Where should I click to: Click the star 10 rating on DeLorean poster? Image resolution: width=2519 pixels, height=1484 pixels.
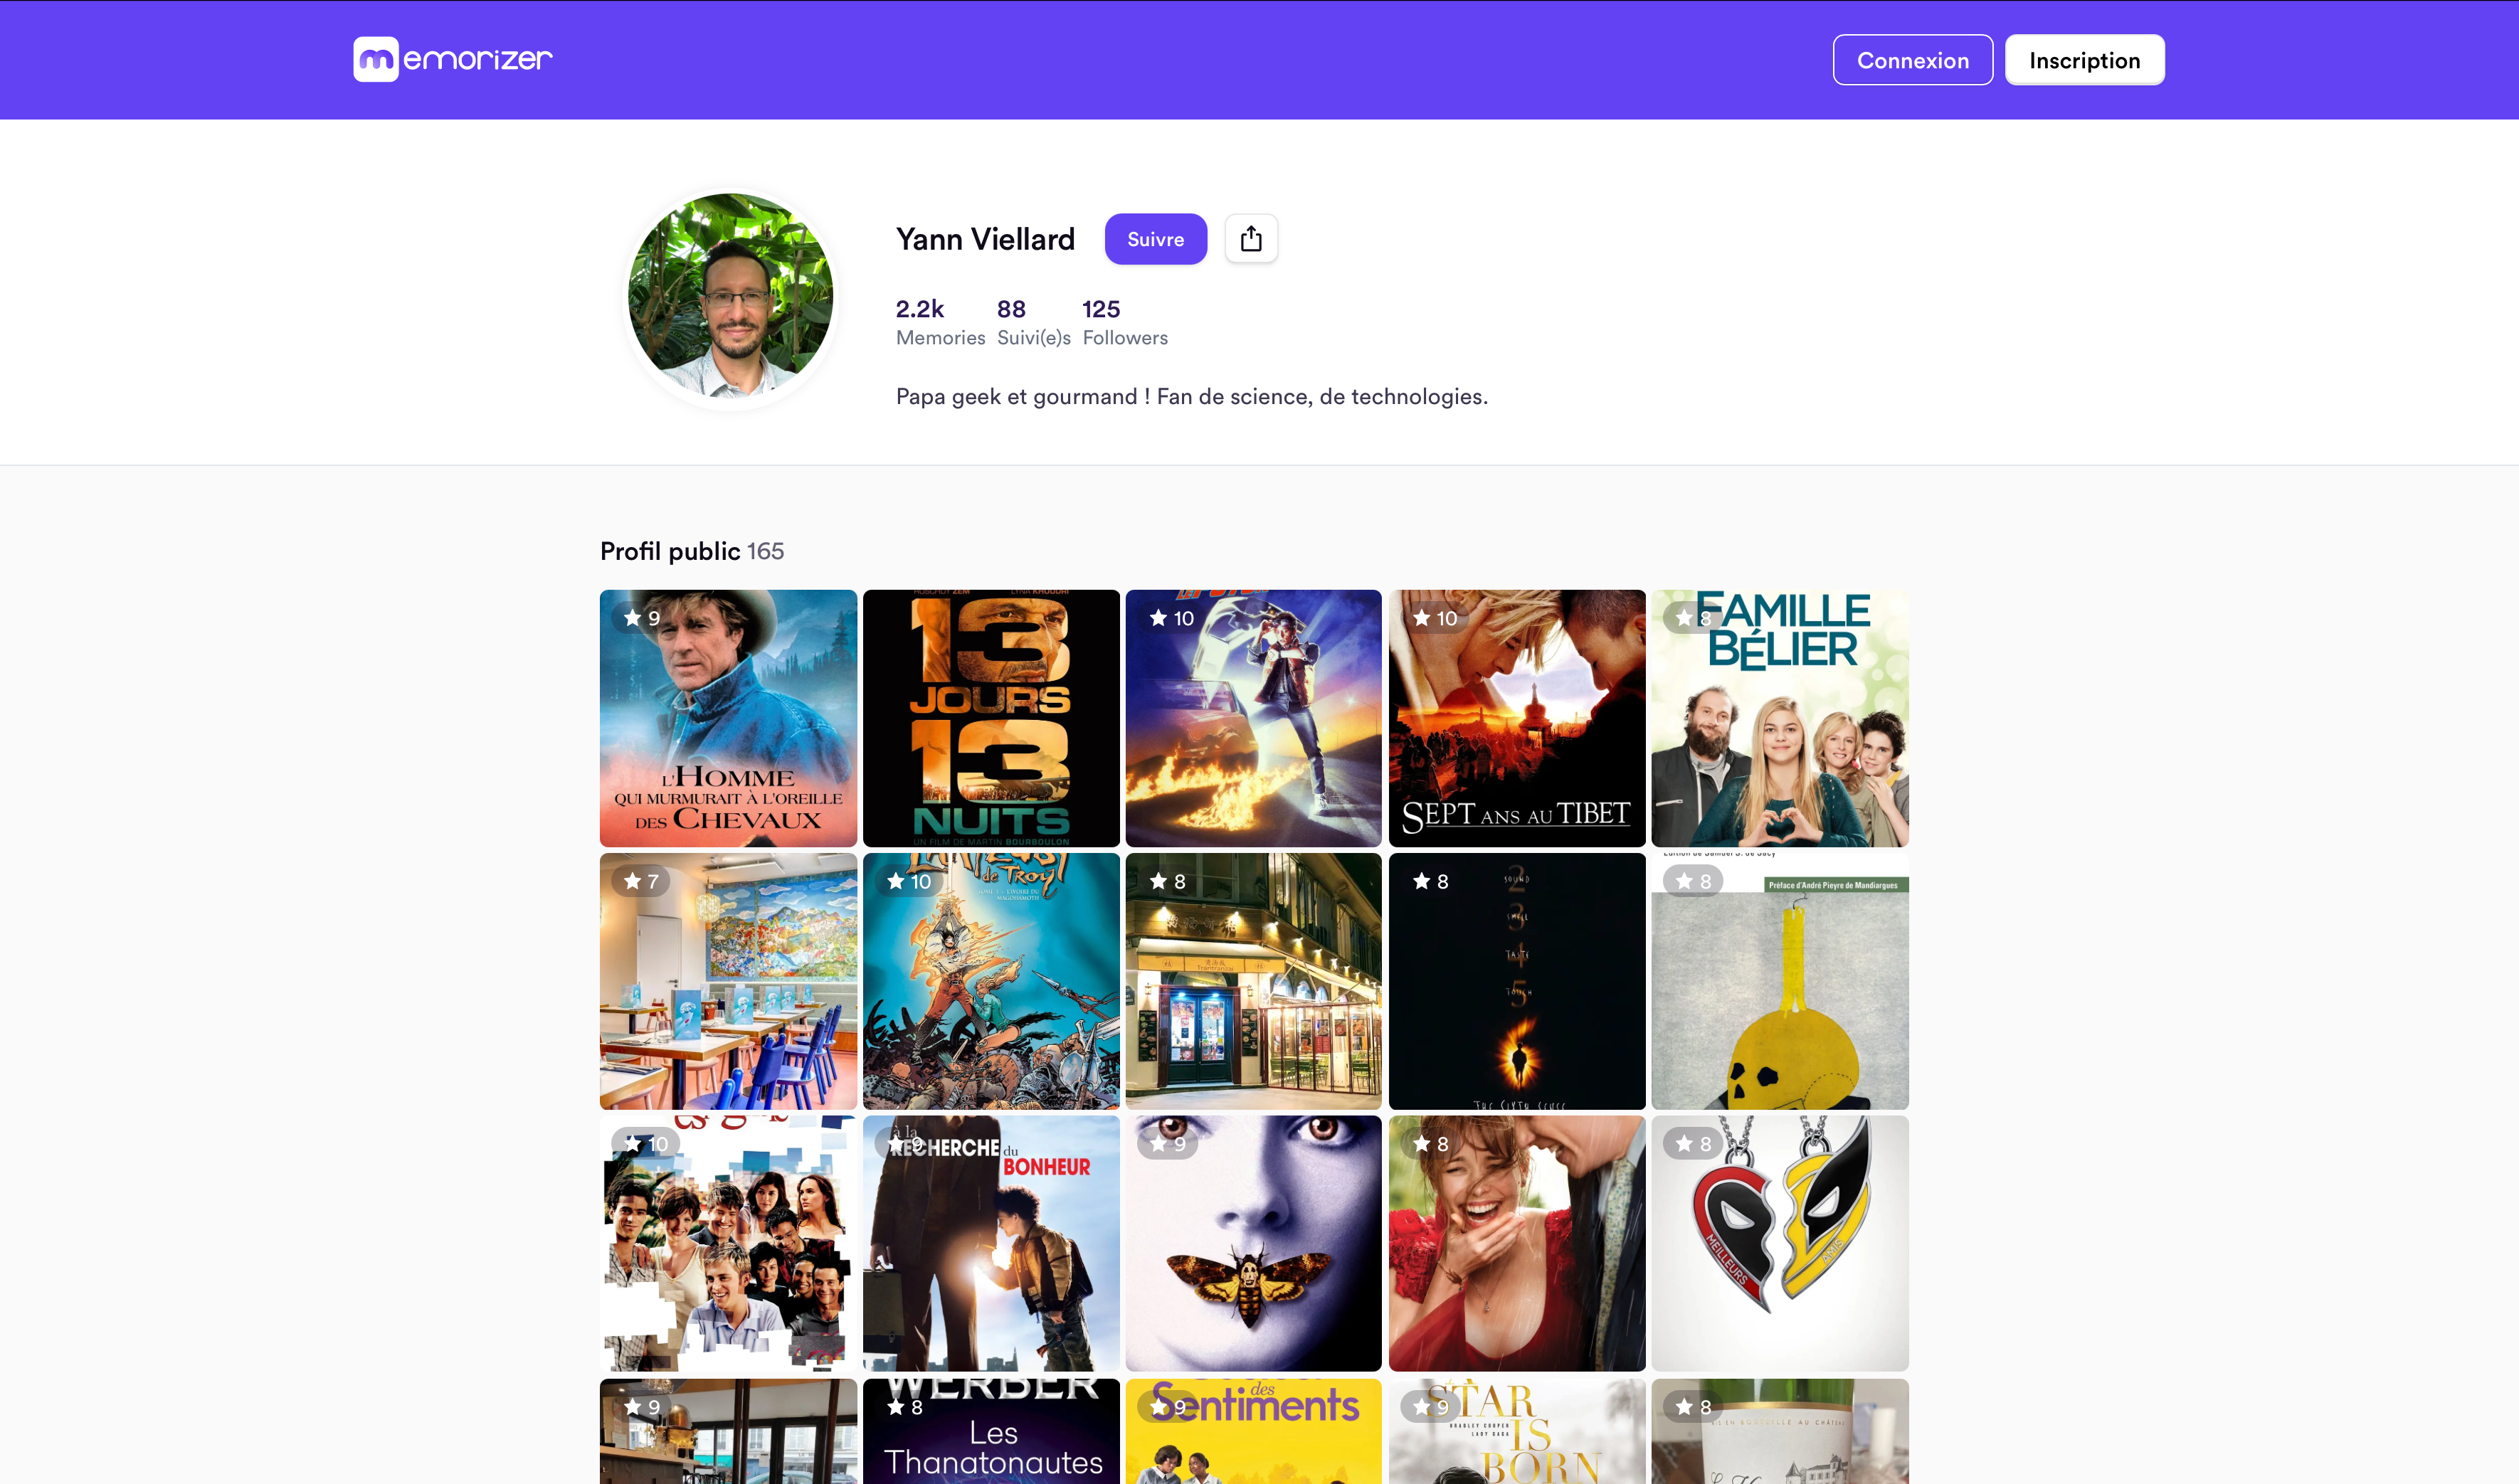tap(1171, 618)
